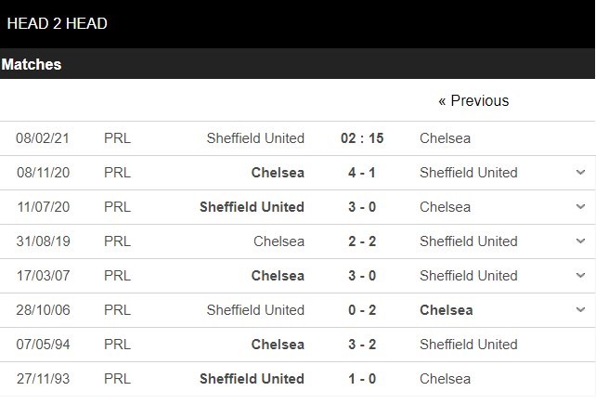Image resolution: width=596 pixels, height=404 pixels.
Task: Open the 1 - 0 score from 27/11/93
Action: coord(361,379)
